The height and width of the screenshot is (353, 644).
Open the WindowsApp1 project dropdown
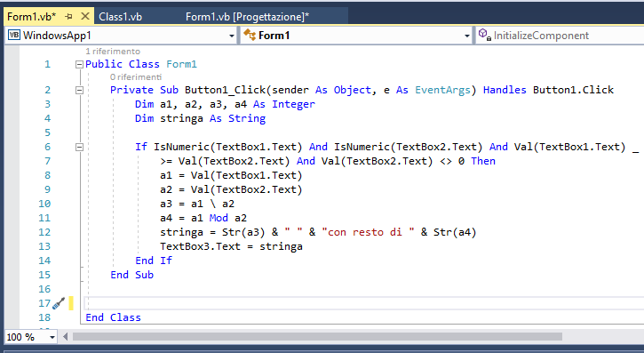232,36
